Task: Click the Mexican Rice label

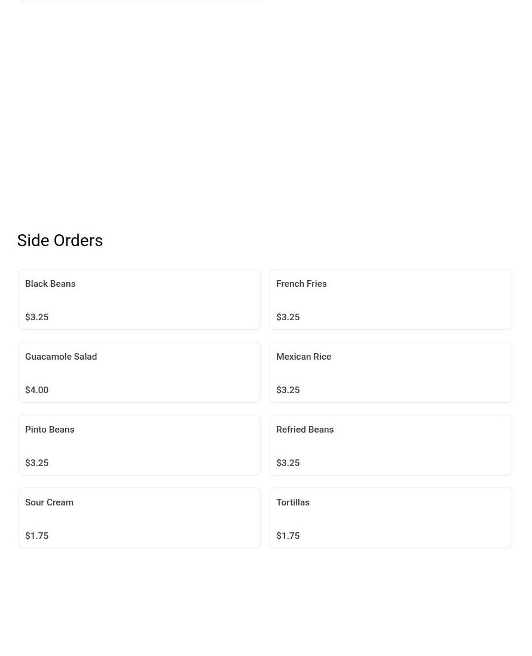Action: click(x=304, y=357)
